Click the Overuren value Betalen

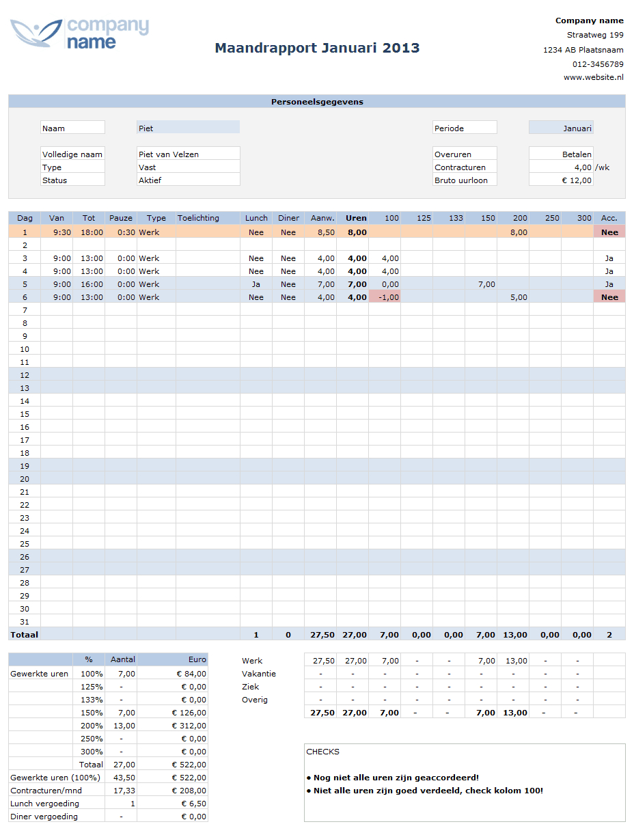point(561,154)
